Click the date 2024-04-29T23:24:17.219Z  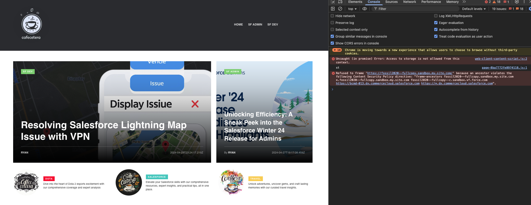coord(187,153)
